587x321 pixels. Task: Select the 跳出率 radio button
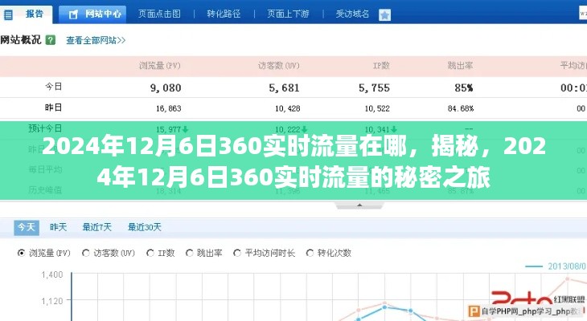pyautogui.click(x=190, y=252)
